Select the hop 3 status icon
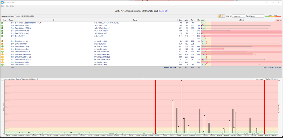The image size is (283, 138). point(3,28)
